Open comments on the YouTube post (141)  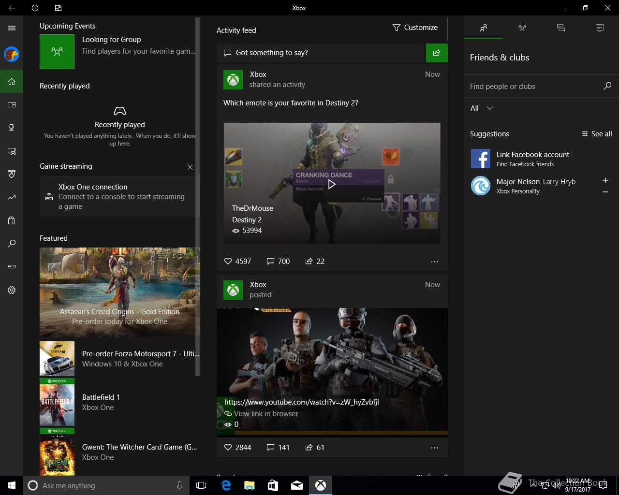click(278, 447)
